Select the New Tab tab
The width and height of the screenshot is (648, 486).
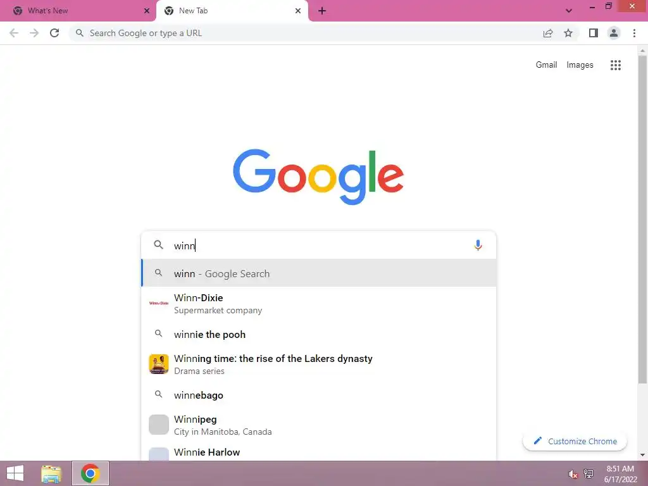coord(232,11)
